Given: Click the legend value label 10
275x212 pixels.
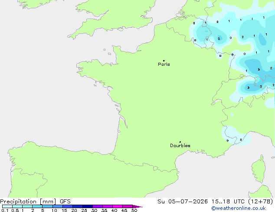Looking at the screenshot, I should (54, 210).
